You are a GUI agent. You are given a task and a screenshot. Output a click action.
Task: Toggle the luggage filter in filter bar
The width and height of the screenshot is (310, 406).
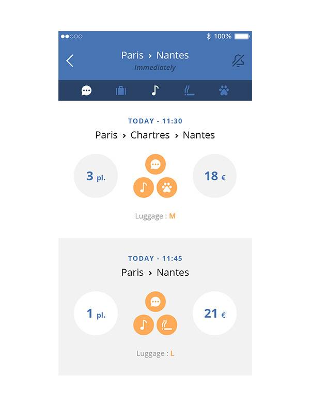point(121,91)
